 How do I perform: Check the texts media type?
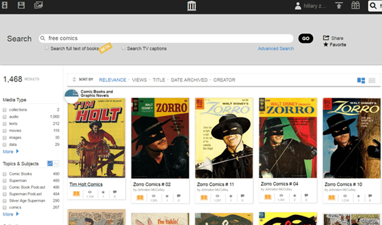coord(5,124)
